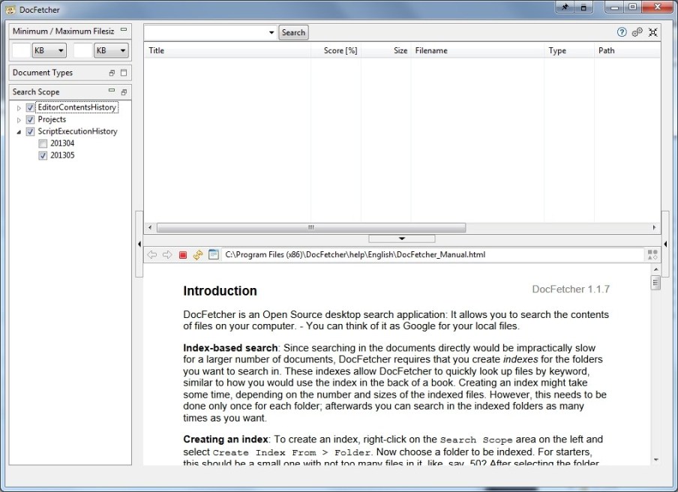The height and width of the screenshot is (492, 678).
Task: Expand the Projects tree node
Action: (18, 119)
